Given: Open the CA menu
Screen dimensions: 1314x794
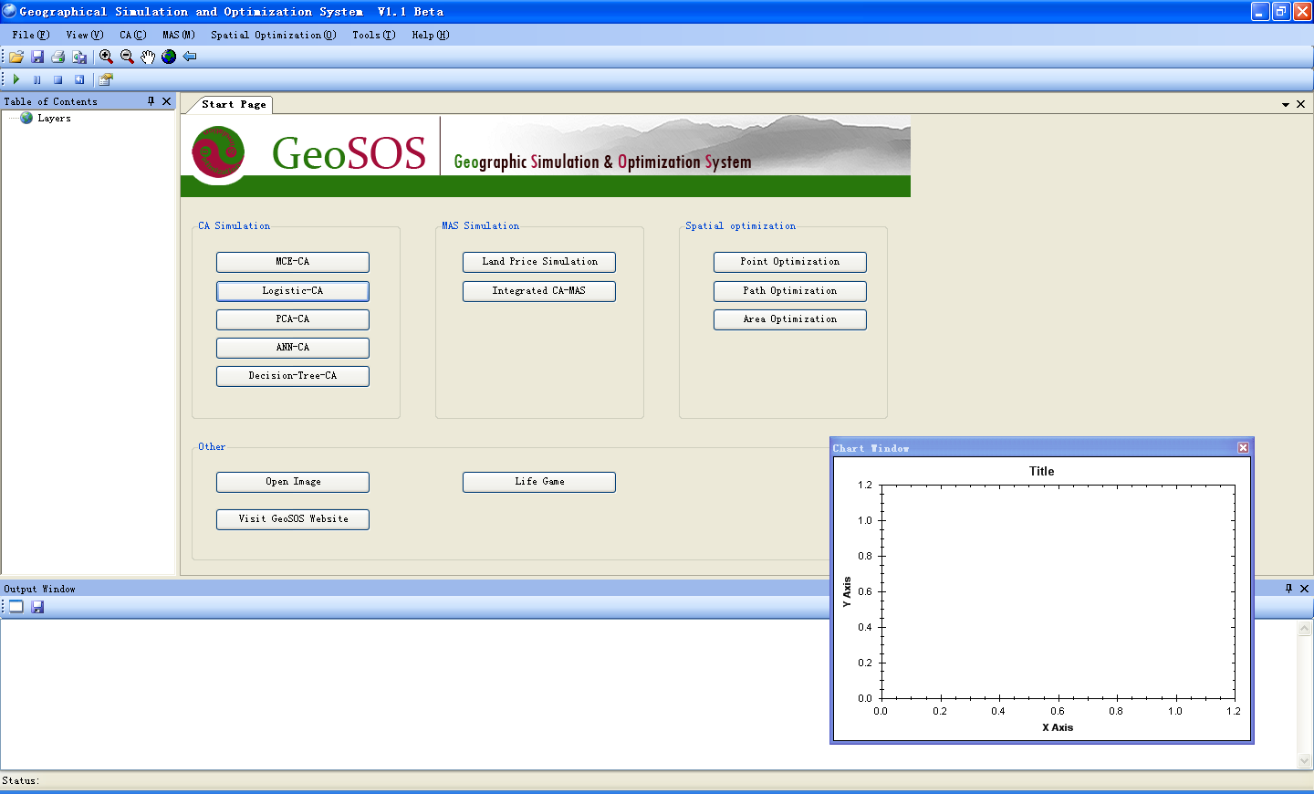Looking at the screenshot, I should [x=132, y=35].
